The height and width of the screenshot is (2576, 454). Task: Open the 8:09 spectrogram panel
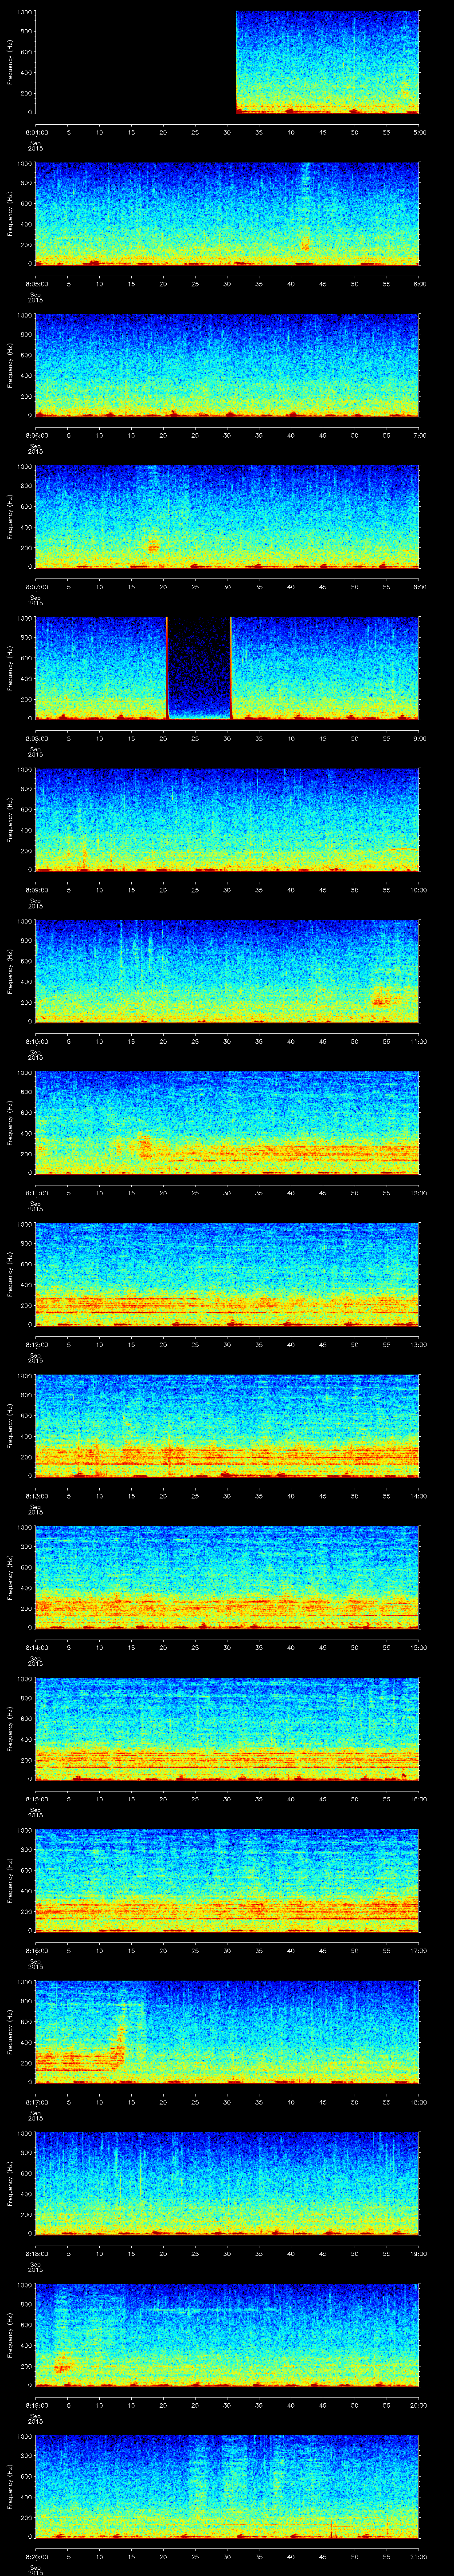[x=227, y=819]
